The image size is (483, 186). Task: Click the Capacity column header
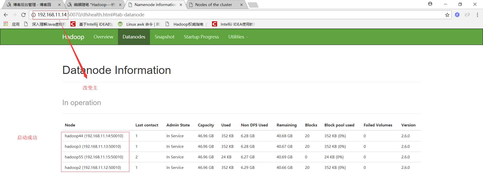point(206,125)
